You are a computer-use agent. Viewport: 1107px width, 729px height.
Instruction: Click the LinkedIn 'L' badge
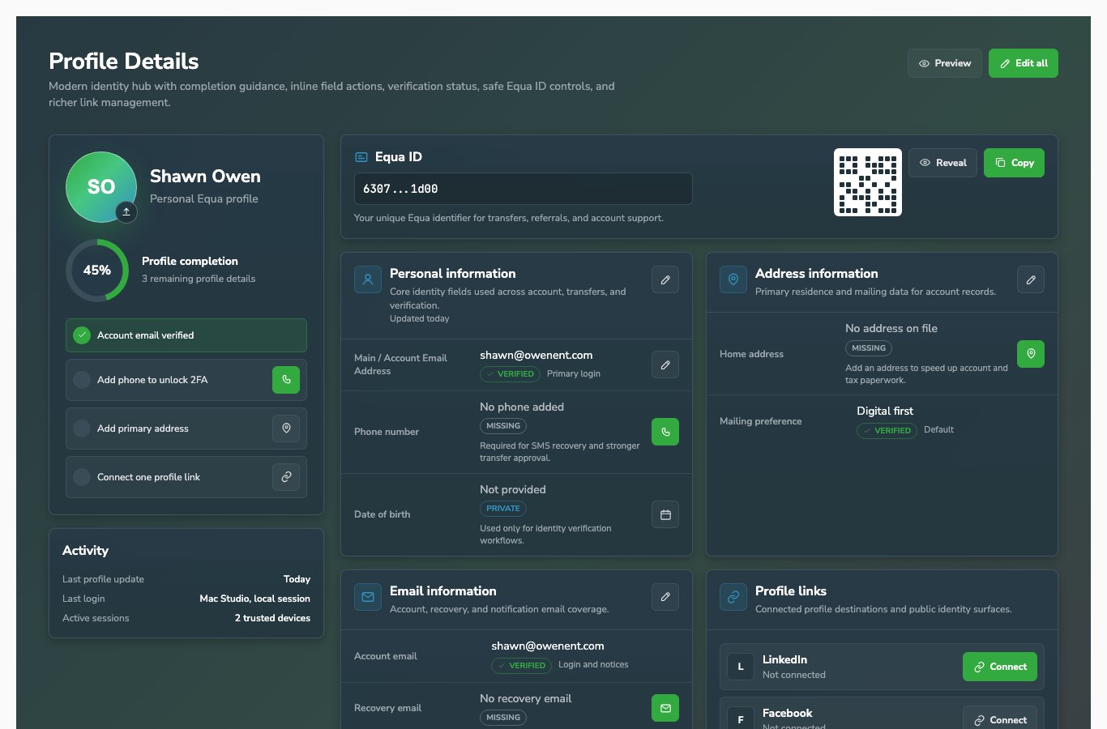click(741, 667)
